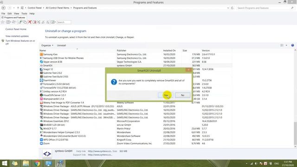This screenshot has height=167, width=297.
Task: Select TortoiseGit 2.5.0.0 (64 bit) entry
Action: (56, 84)
